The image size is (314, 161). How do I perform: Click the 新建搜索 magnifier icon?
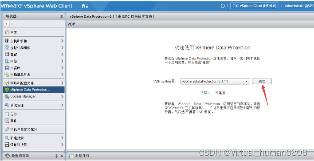point(7,138)
